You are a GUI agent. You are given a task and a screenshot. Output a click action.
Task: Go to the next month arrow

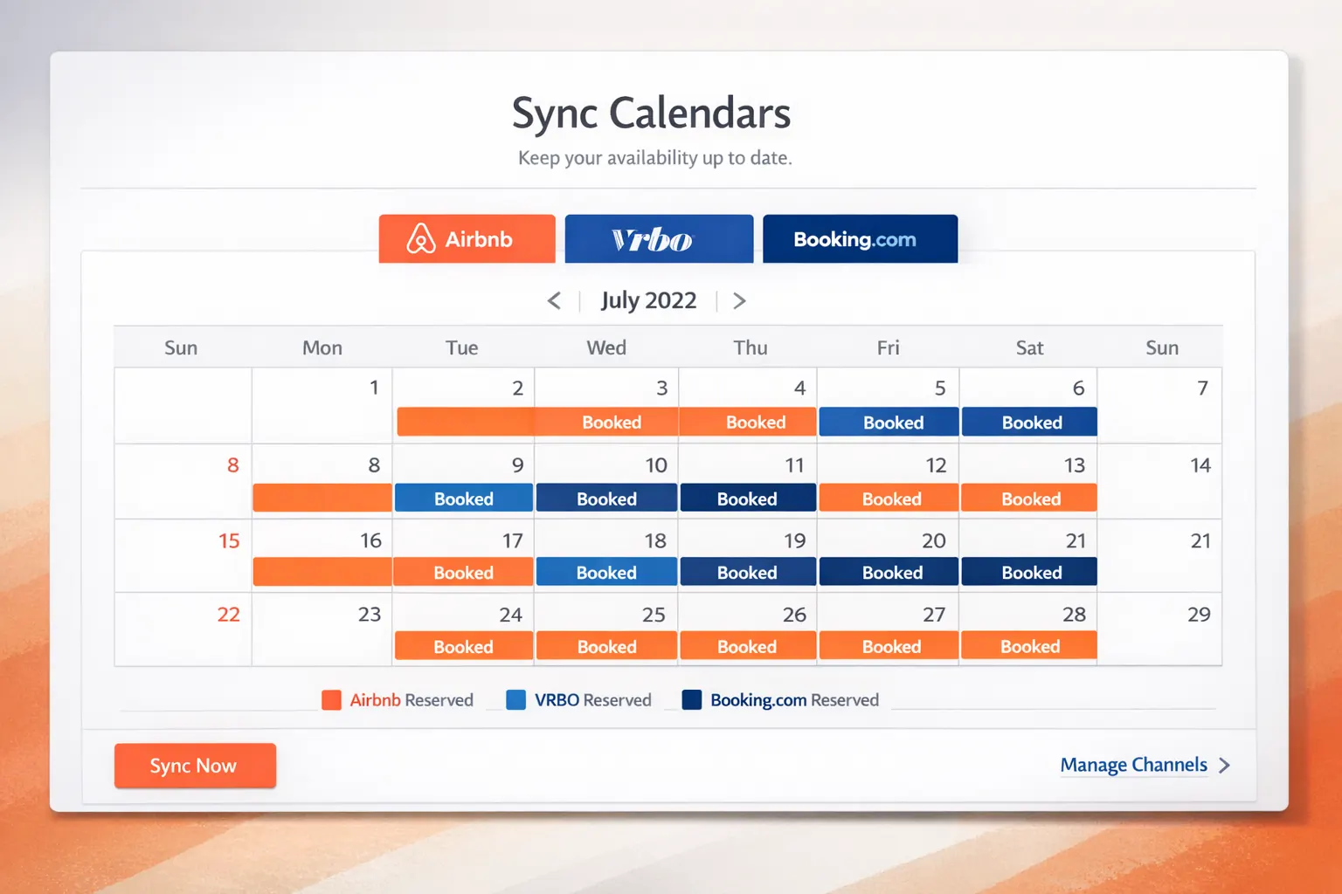(739, 301)
